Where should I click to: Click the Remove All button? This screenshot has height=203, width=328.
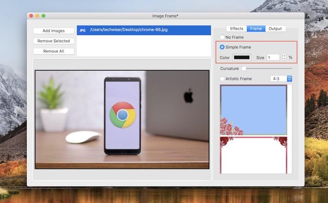(x=53, y=51)
